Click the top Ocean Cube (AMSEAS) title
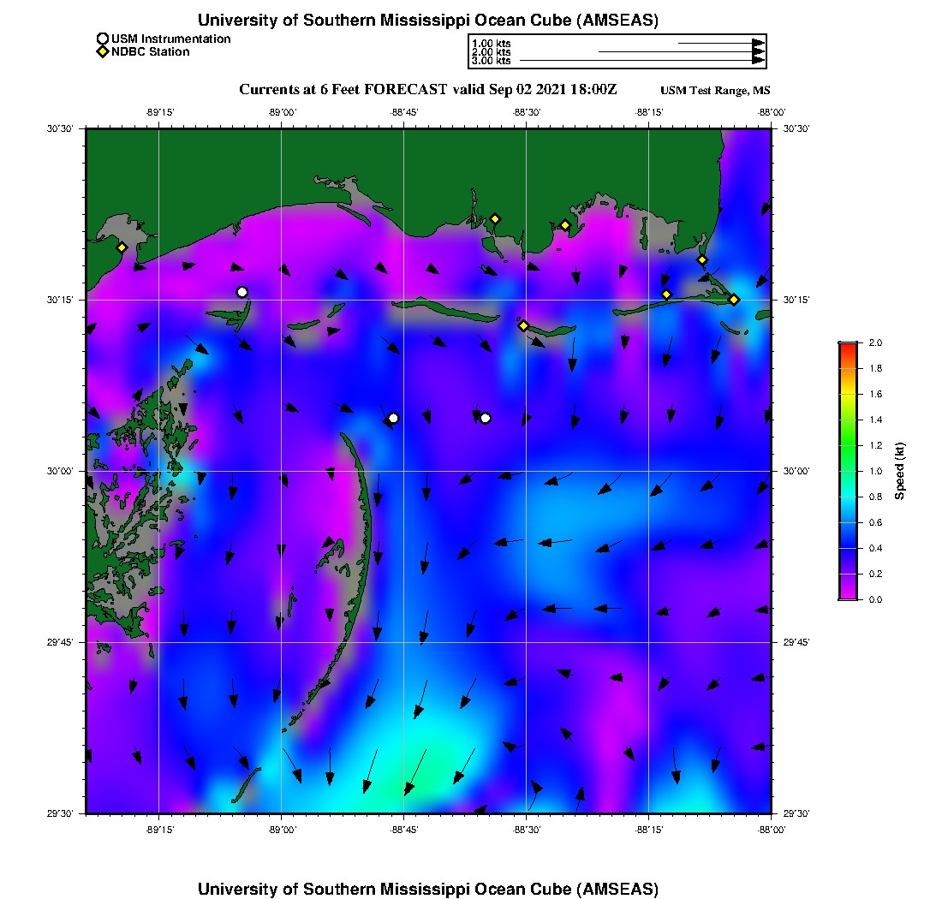This screenshot has height=899, width=942. [x=428, y=20]
